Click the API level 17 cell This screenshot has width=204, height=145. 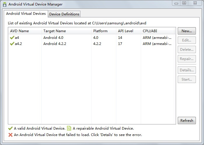120,44
